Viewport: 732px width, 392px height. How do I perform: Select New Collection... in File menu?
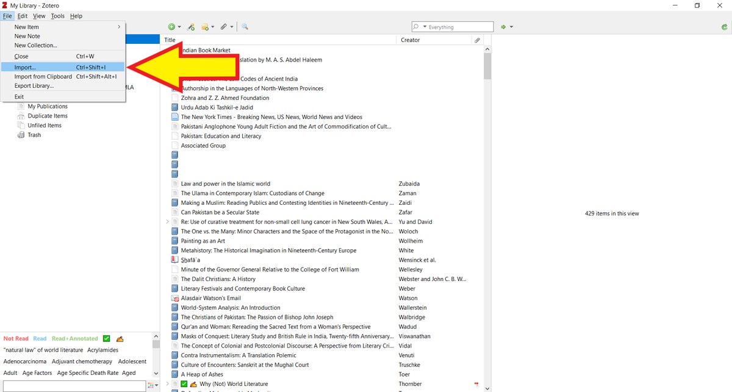63,45
